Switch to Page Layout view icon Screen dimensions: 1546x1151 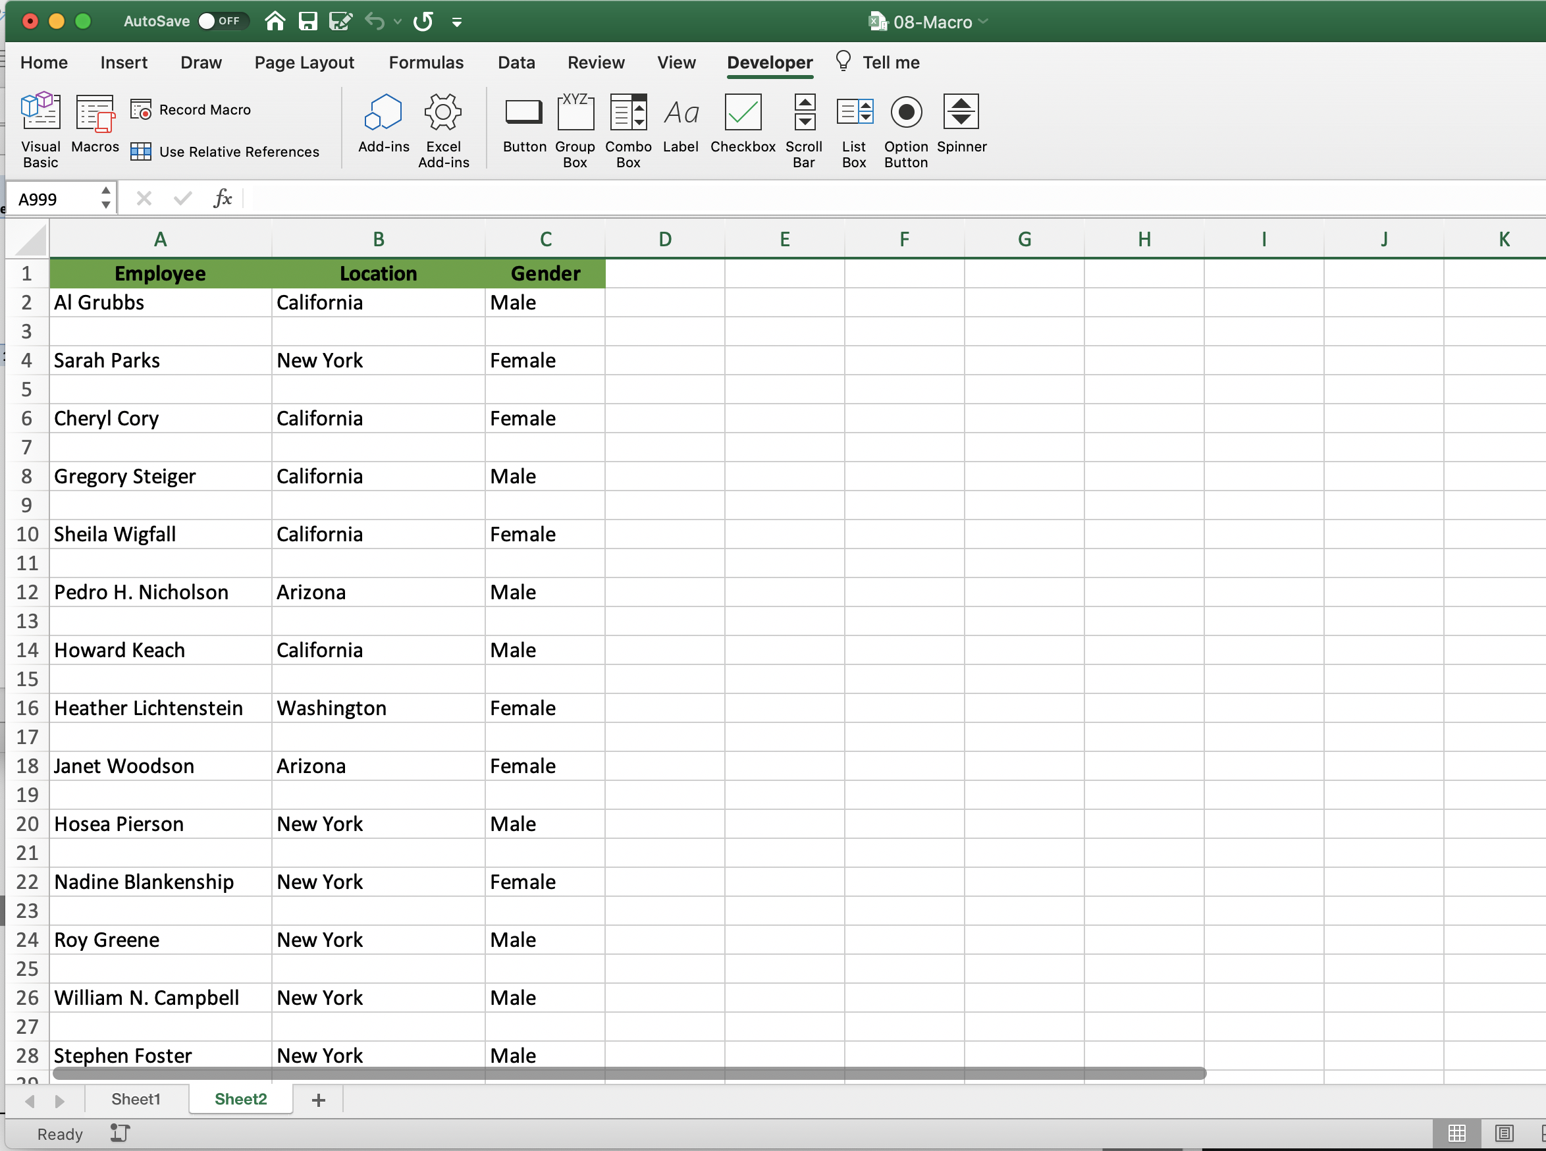[x=1505, y=1133]
